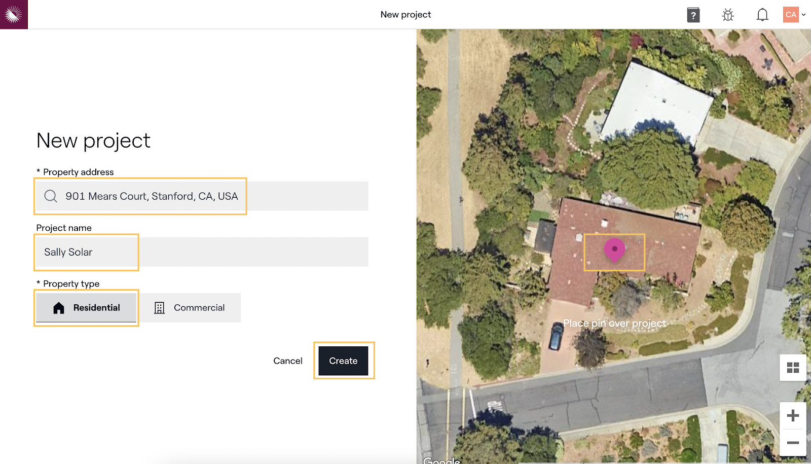
Task: Focus the Project name field with Sally Solar
Action: (x=202, y=252)
